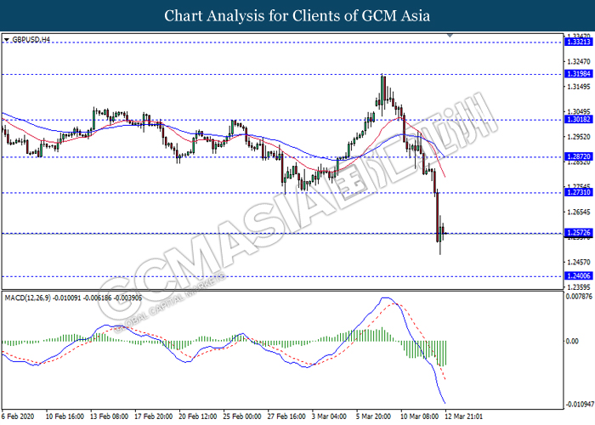
Task: Click the 13 Feb 08:00 time label
Action: coord(109,416)
